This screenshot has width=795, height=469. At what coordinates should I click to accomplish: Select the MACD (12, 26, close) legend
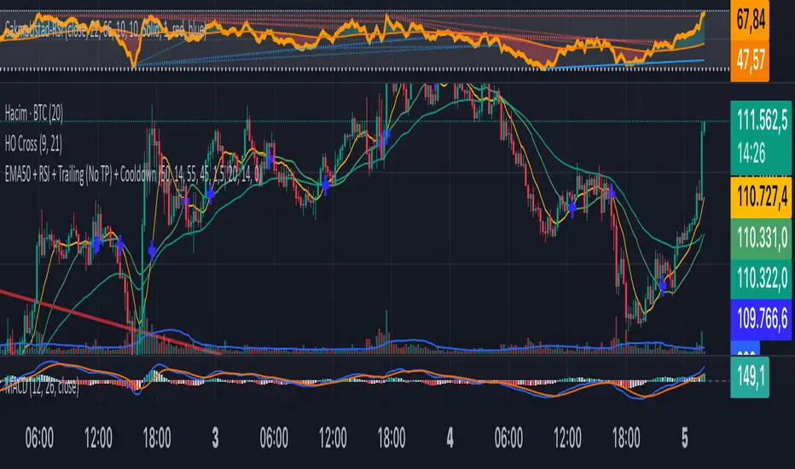(x=41, y=388)
